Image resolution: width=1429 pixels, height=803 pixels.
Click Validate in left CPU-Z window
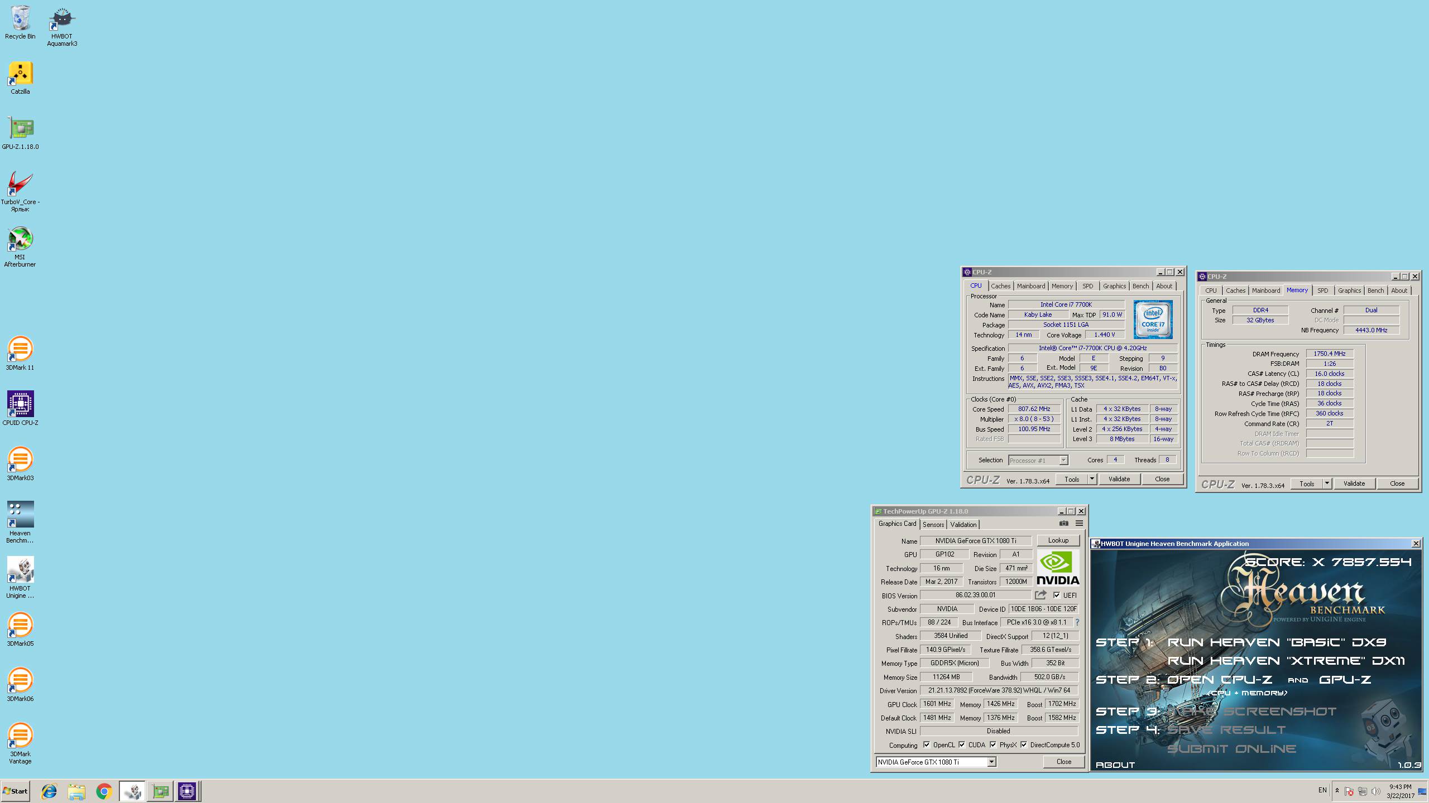(x=1119, y=479)
